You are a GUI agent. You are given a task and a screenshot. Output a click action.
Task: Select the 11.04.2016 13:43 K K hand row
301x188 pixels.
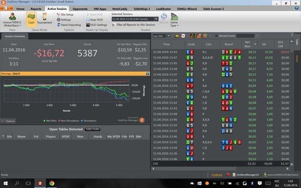tap(221, 52)
